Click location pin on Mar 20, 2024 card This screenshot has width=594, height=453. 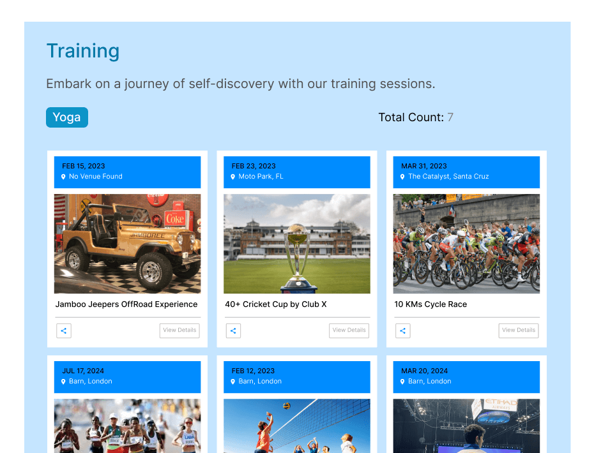(x=402, y=382)
